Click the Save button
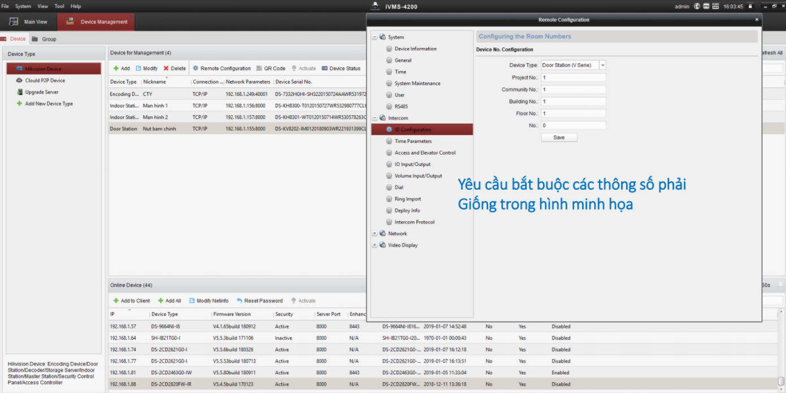This screenshot has height=393, width=786. 559,138
